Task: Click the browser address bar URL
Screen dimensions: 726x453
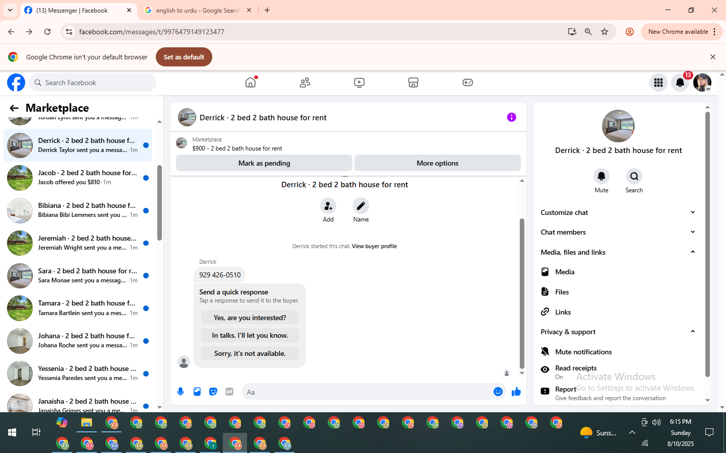Action: pos(152,32)
